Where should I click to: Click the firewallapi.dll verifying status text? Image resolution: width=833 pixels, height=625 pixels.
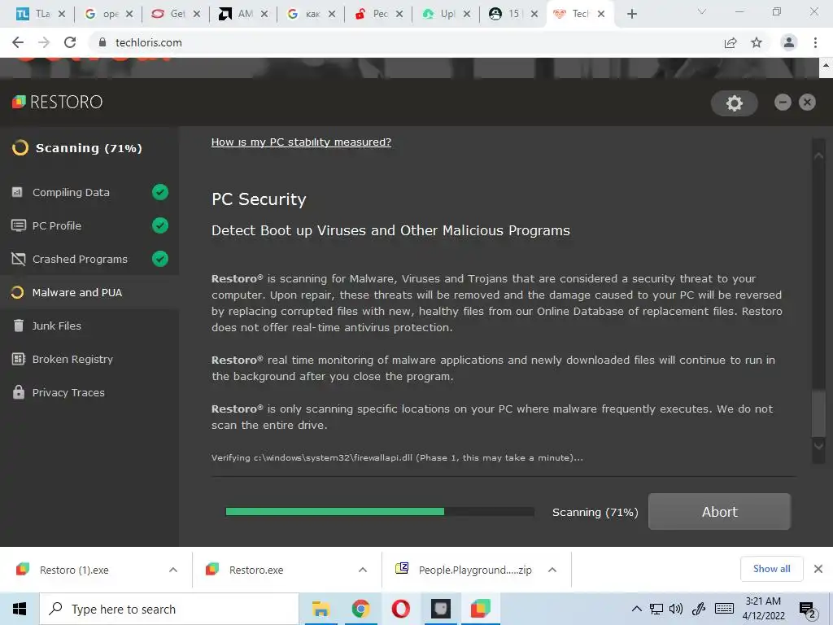click(397, 457)
